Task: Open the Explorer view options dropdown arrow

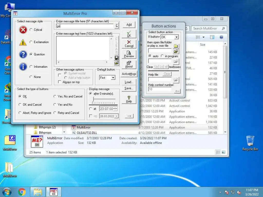Action: pos(203,37)
